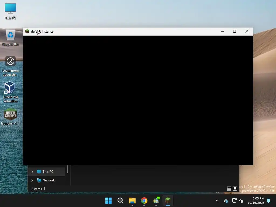The width and height of the screenshot is (276, 207).
Task: Expand This PC in File Explorer tree
Action: (x=32, y=172)
